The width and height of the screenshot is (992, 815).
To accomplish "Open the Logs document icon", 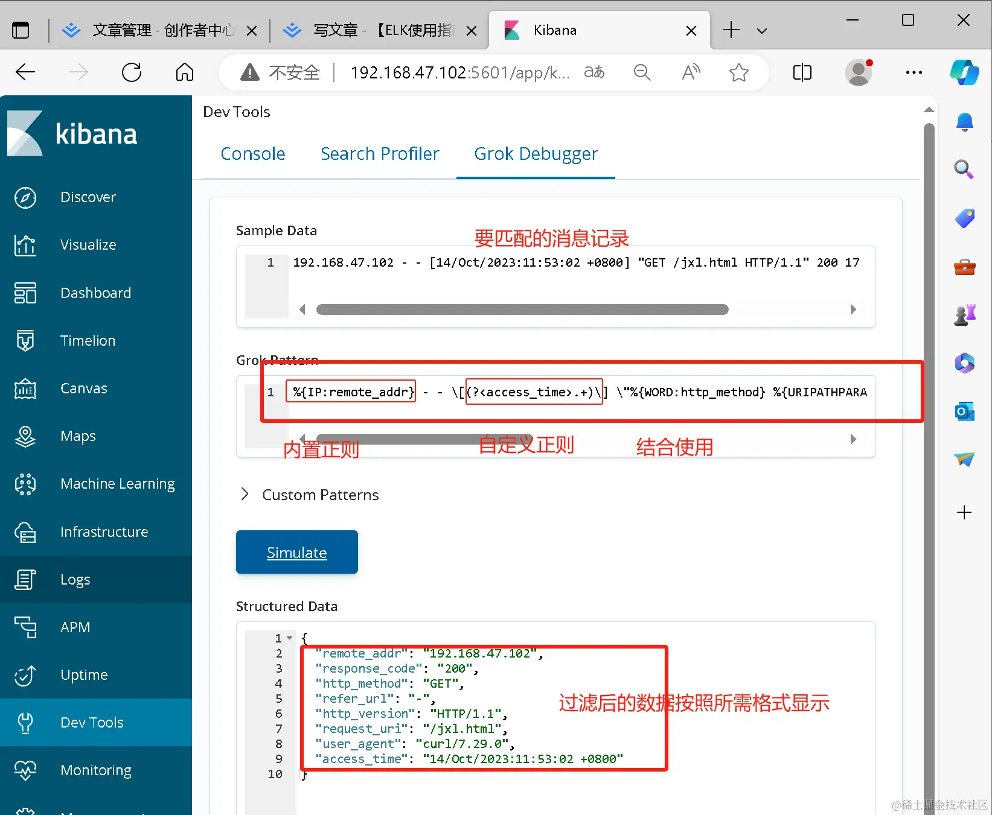I will (25, 579).
